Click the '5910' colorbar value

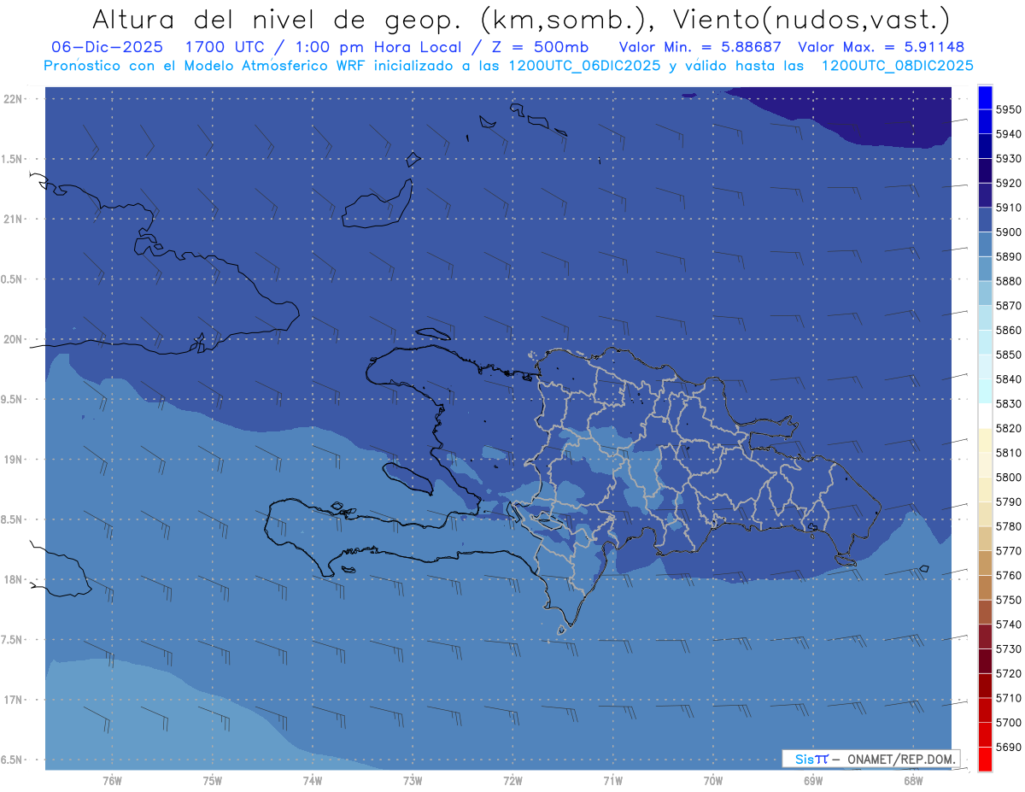point(1009,208)
